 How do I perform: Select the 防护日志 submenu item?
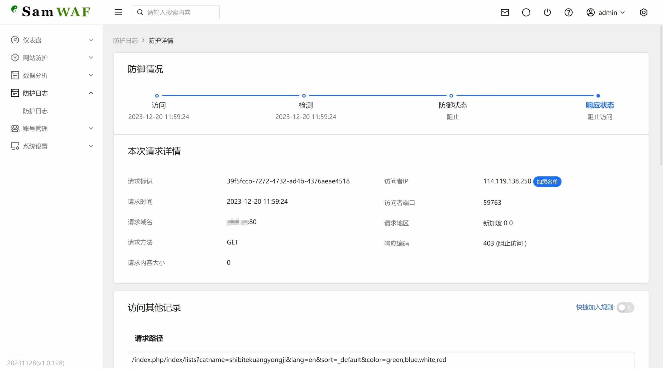pyautogui.click(x=35, y=111)
